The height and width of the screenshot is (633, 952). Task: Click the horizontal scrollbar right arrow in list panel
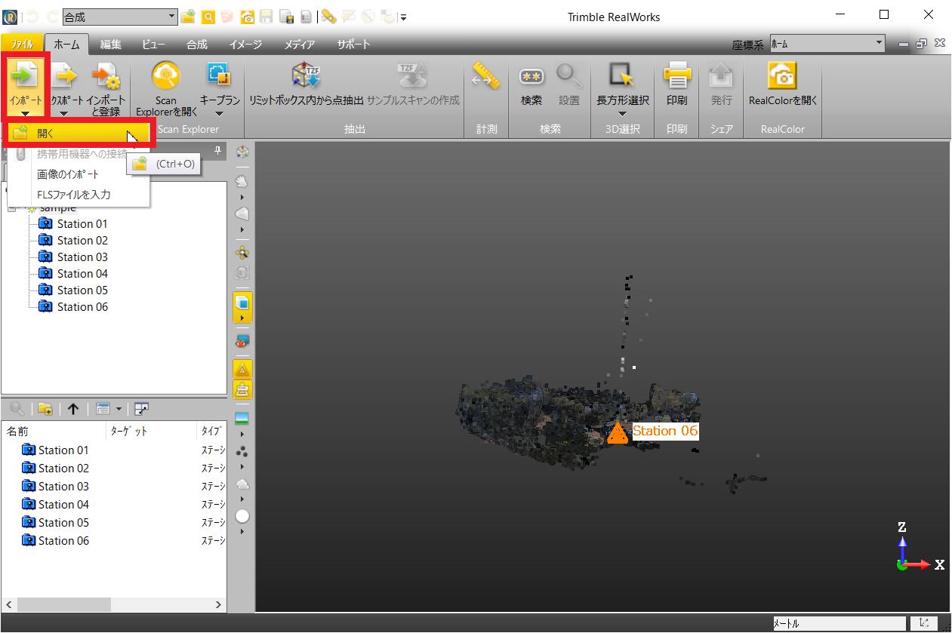point(219,605)
